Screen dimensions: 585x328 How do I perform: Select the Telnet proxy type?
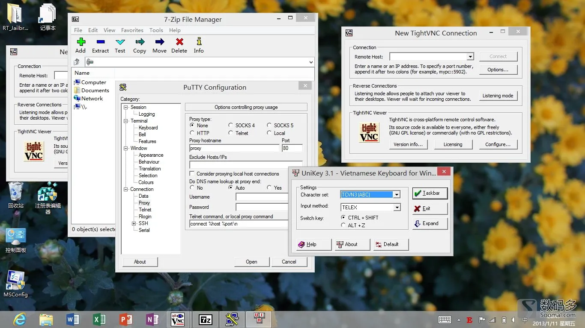tap(231, 133)
